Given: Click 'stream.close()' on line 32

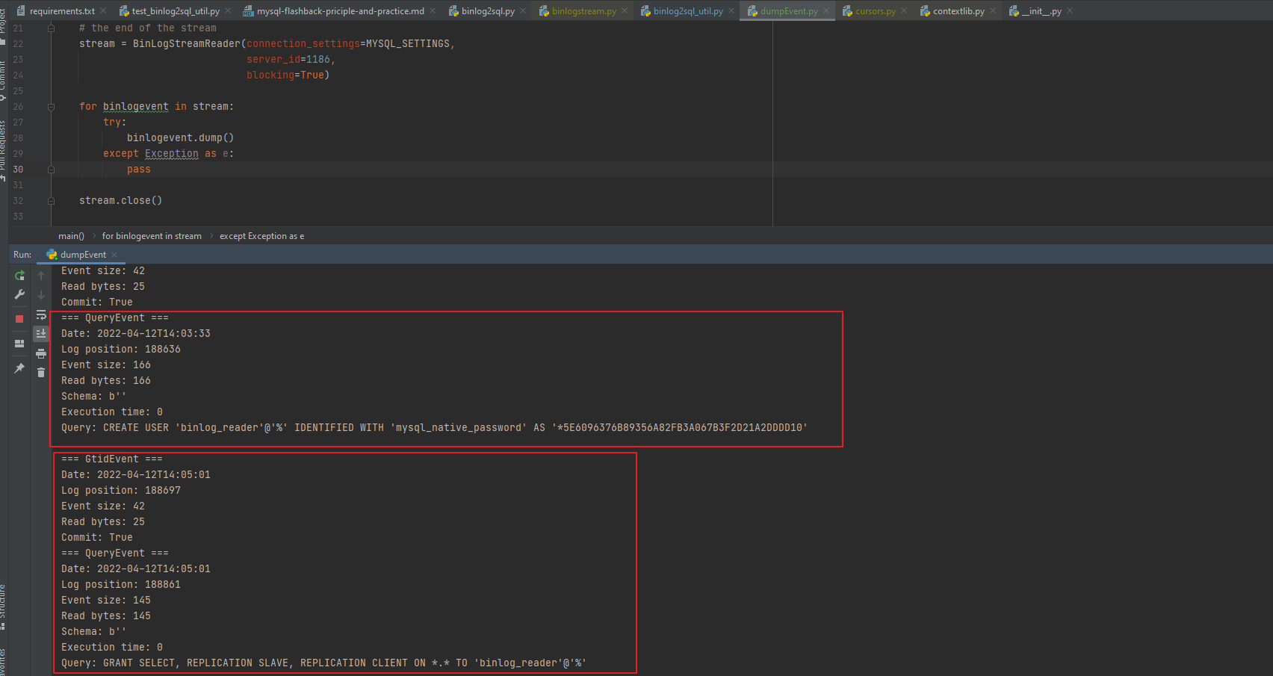Looking at the screenshot, I should [x=120, y=201].
